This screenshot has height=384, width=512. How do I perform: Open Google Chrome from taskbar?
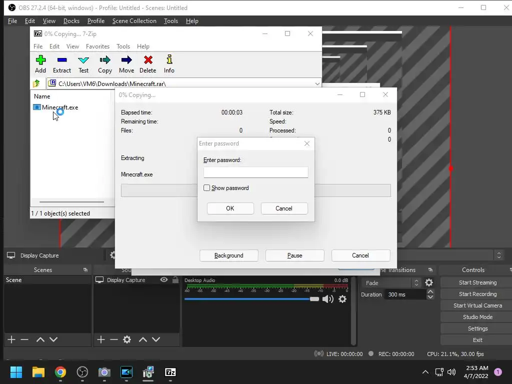(60, 372)
